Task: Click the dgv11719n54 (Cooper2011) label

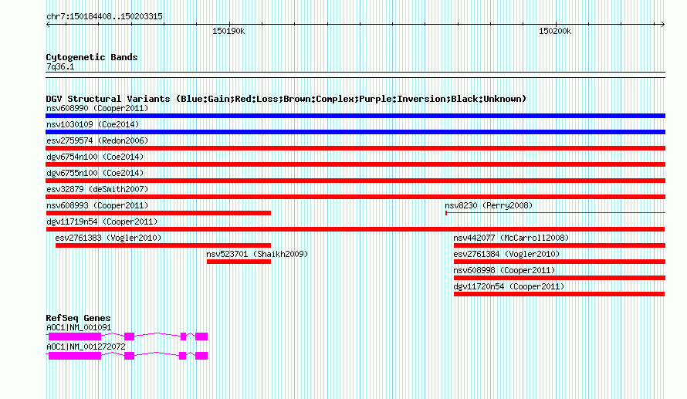Action: pos(102,221)
